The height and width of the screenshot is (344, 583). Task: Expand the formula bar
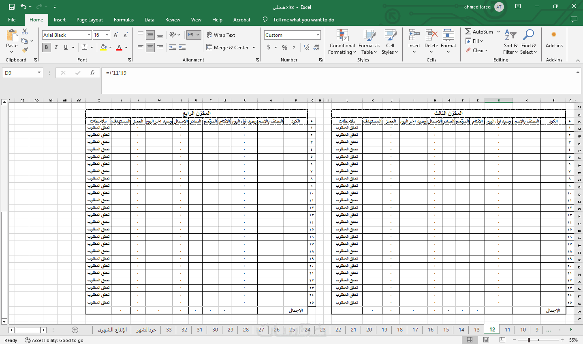point(577,72)
